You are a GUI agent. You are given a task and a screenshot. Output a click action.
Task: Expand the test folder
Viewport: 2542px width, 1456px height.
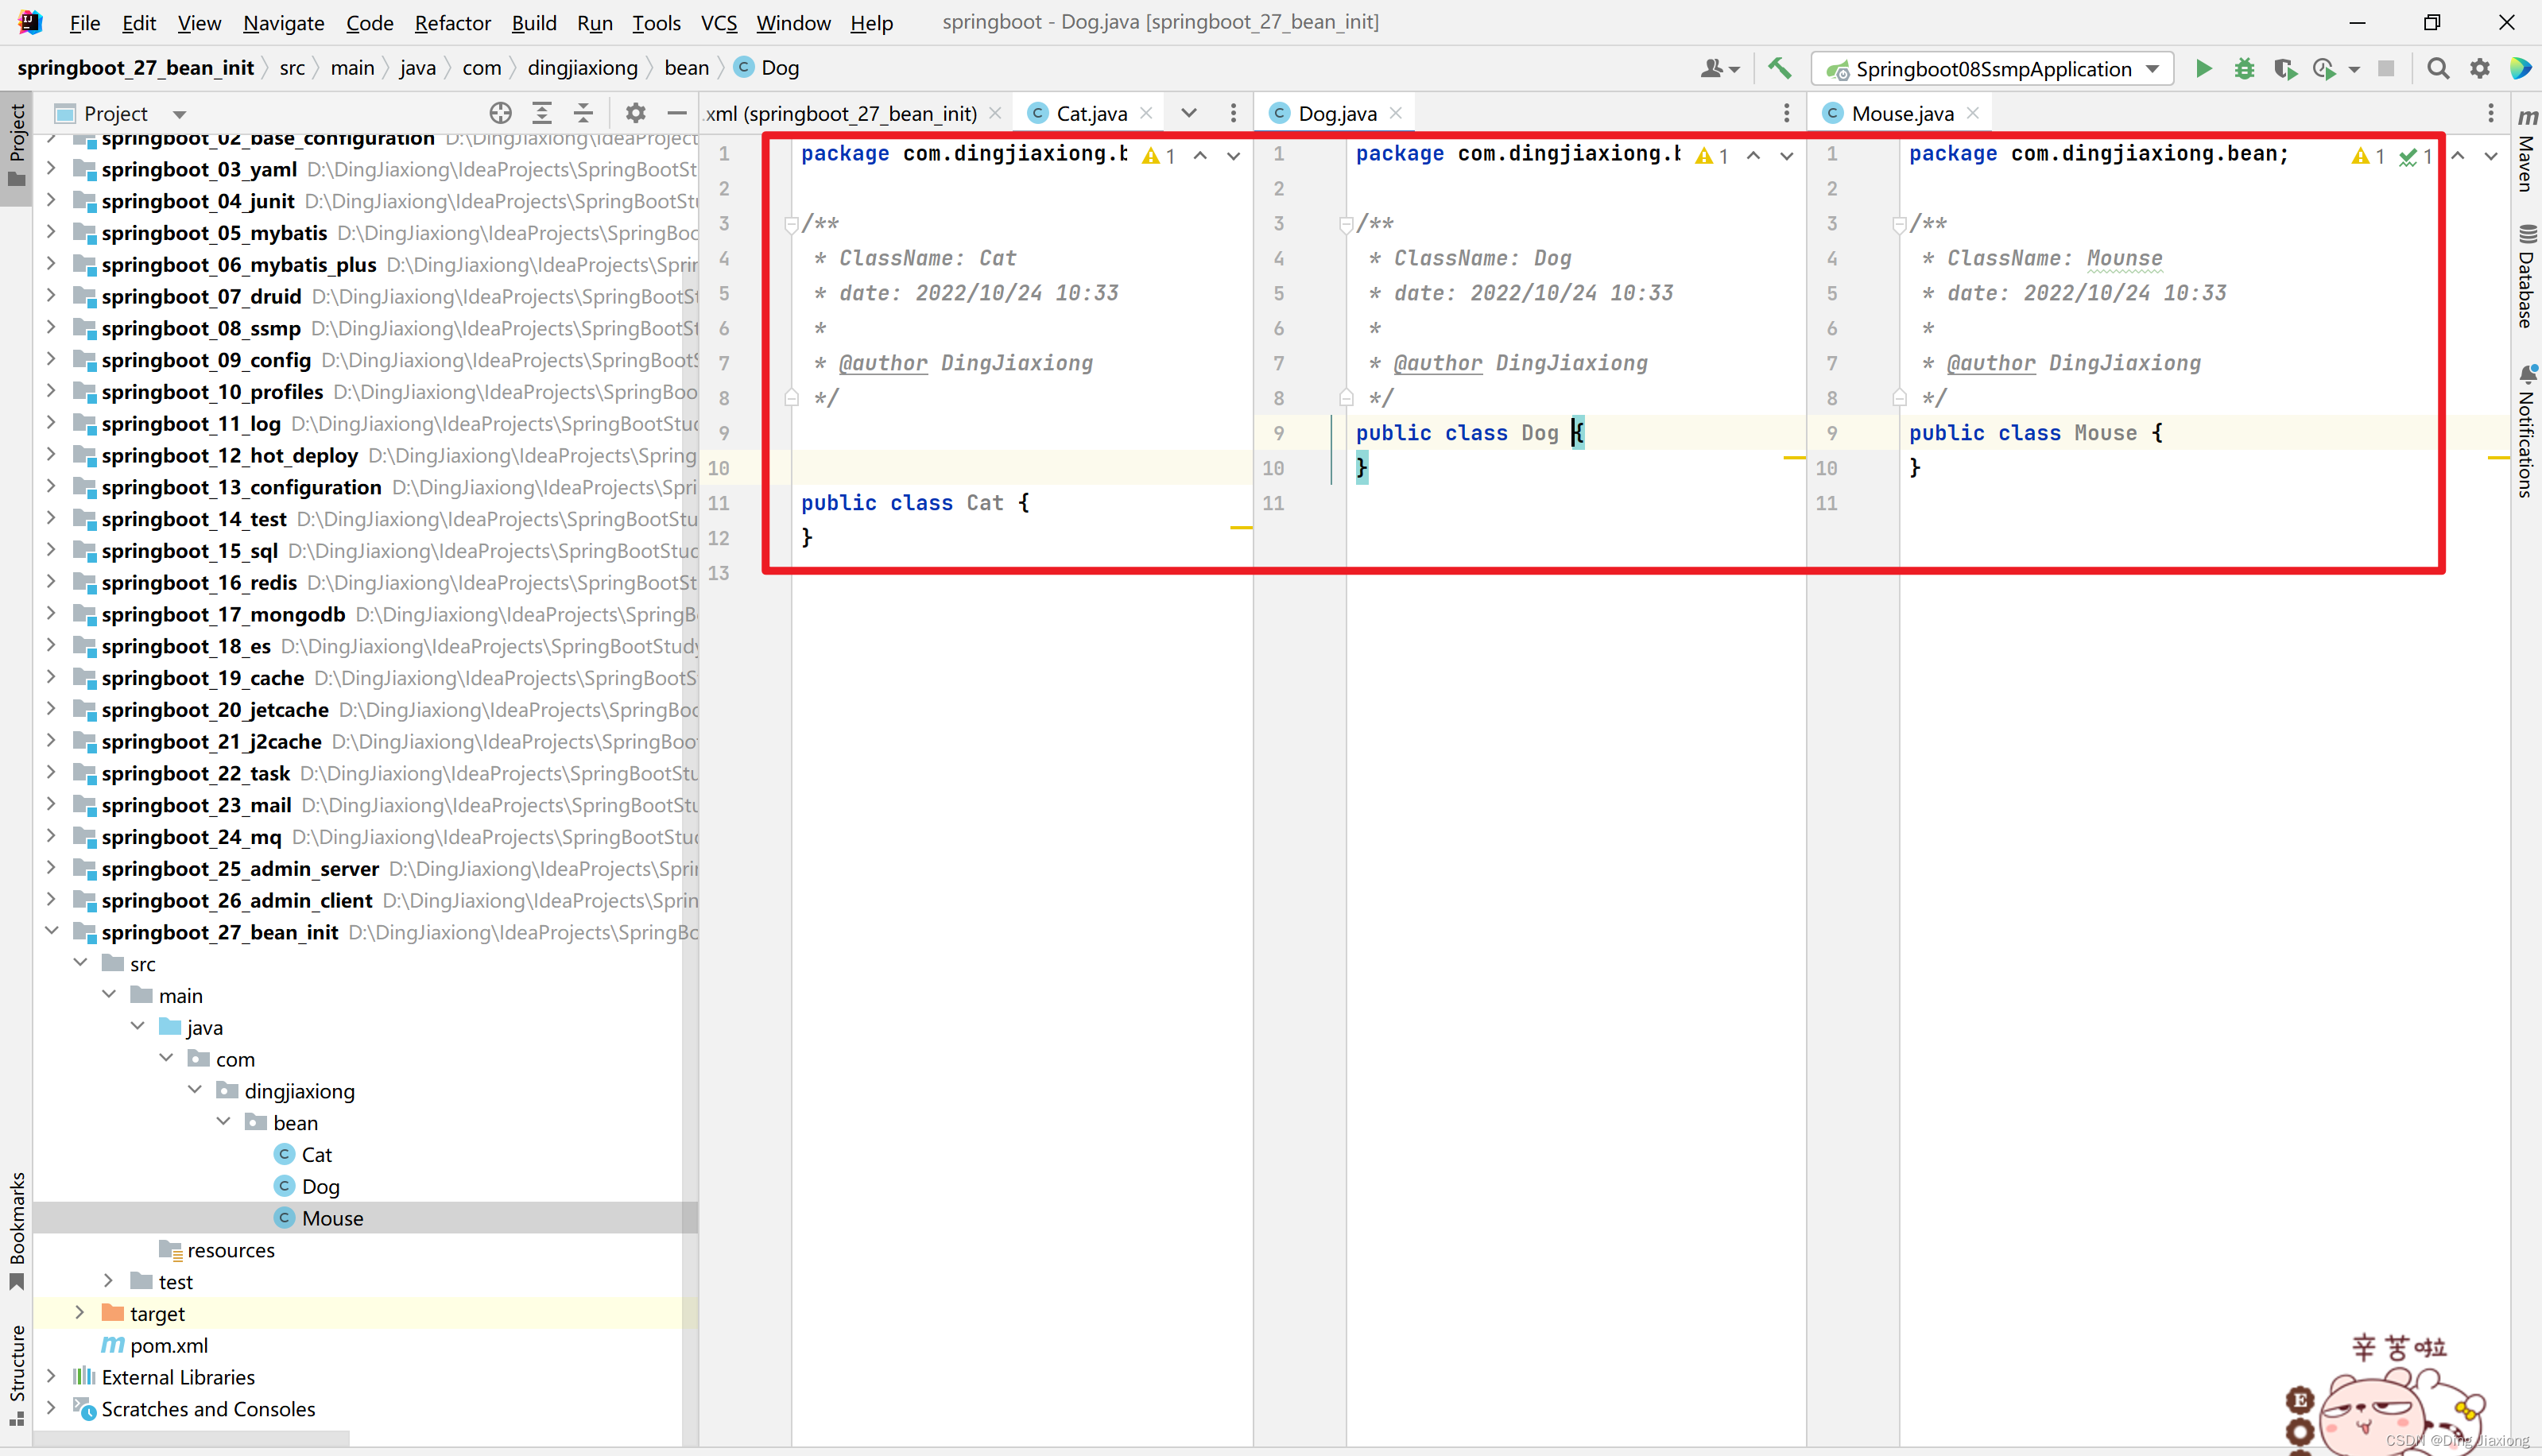108,1280
